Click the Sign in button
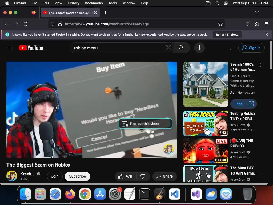273x205 pixels. pyautogui.click(x=251, y=48)
